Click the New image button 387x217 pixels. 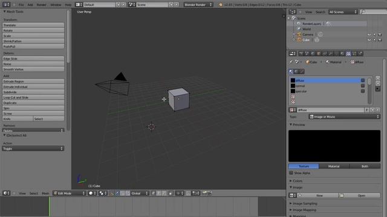click(x=317, y=195)
